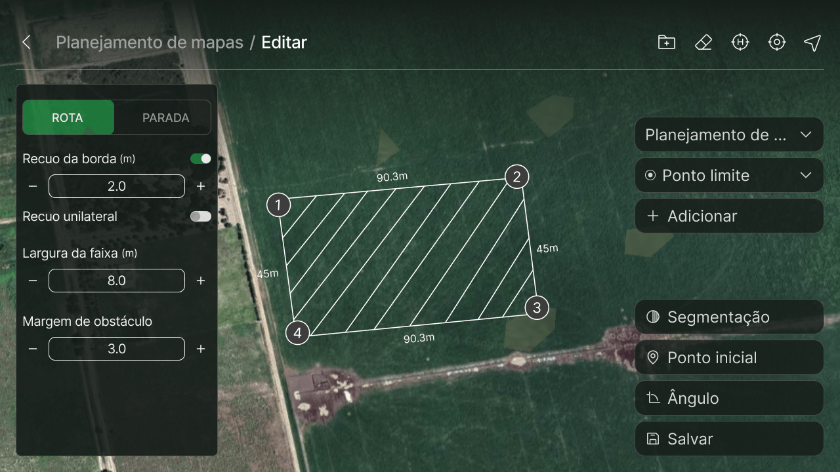Increase Margem de obstáculo with plus icon
Image resolution: width=840 pixels, height=472 pixels.
[201, 349]
